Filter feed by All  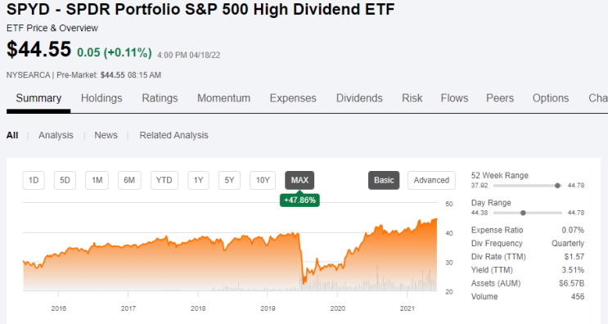(x=12, y=135)
